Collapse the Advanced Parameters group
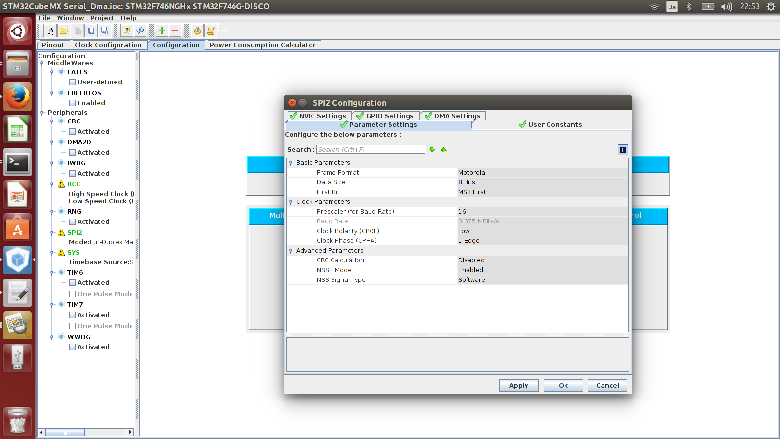 291,251
